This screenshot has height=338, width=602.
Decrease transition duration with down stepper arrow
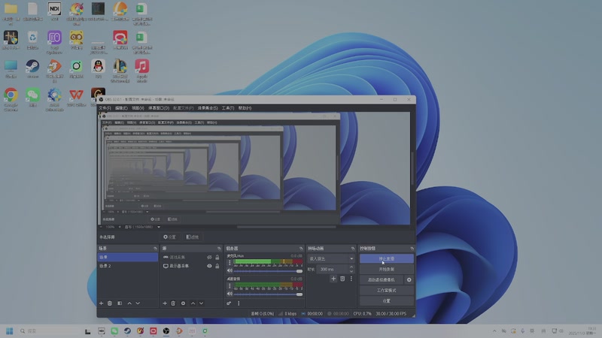pyautogui.click(x=351, y=271)
